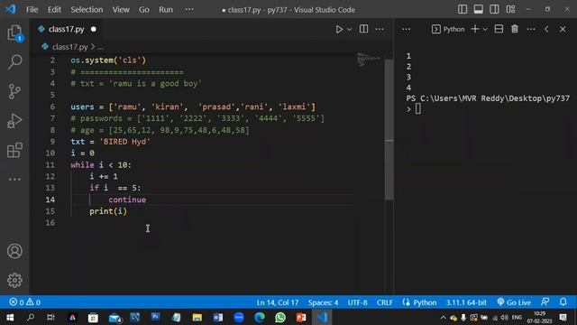Click the code minimap preview
This screenshot has height=325, width=577.
coord(368,60)
